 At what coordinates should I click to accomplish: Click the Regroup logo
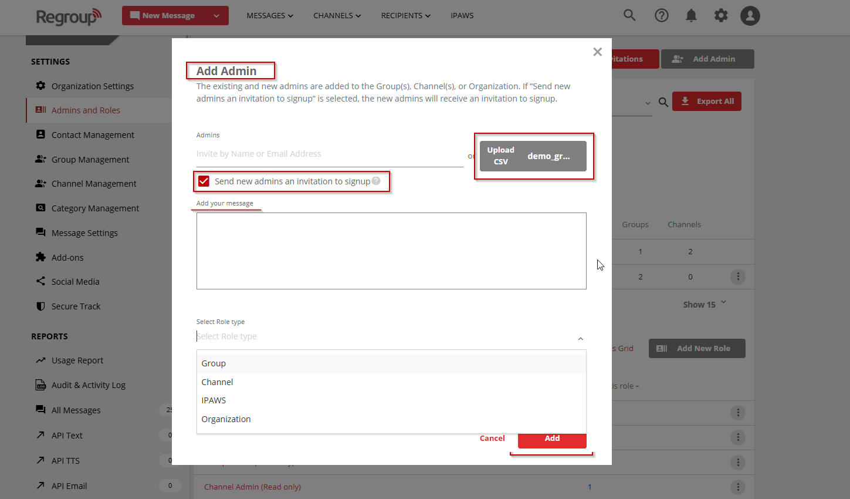(x=69, y=16)
